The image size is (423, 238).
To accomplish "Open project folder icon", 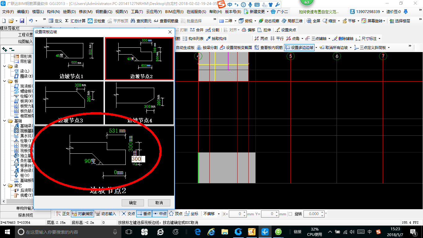I will (11, 21).
